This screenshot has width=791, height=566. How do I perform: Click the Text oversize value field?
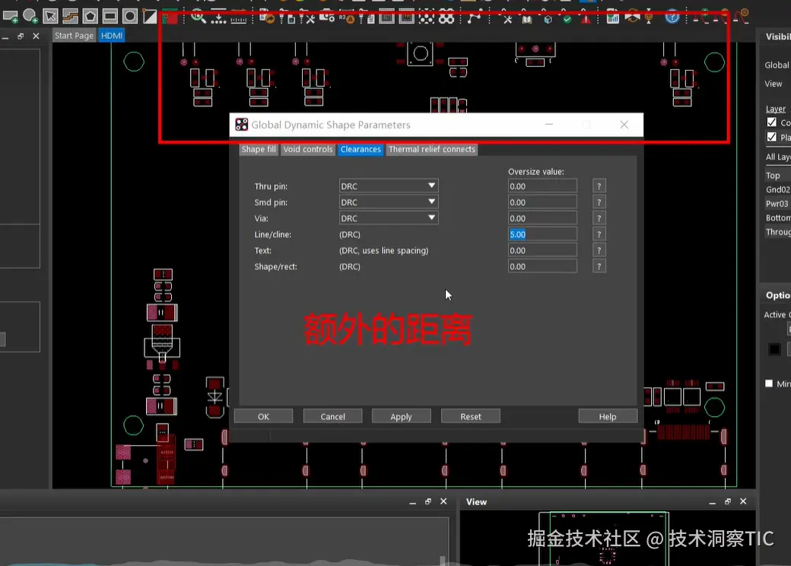[x=542, y=250]
